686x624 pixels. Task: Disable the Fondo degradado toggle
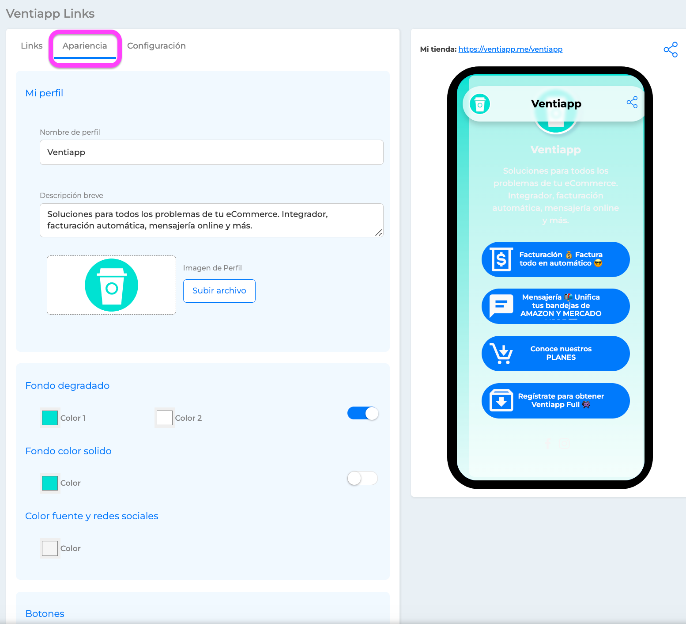363,413
